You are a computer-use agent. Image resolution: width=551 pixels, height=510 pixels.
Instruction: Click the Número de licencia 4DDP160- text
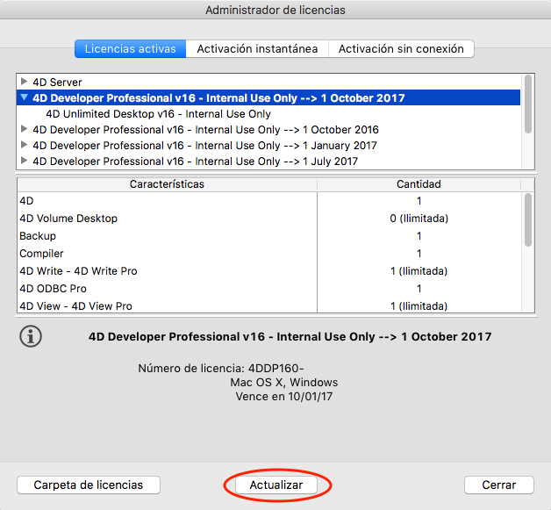coord(221,369)
